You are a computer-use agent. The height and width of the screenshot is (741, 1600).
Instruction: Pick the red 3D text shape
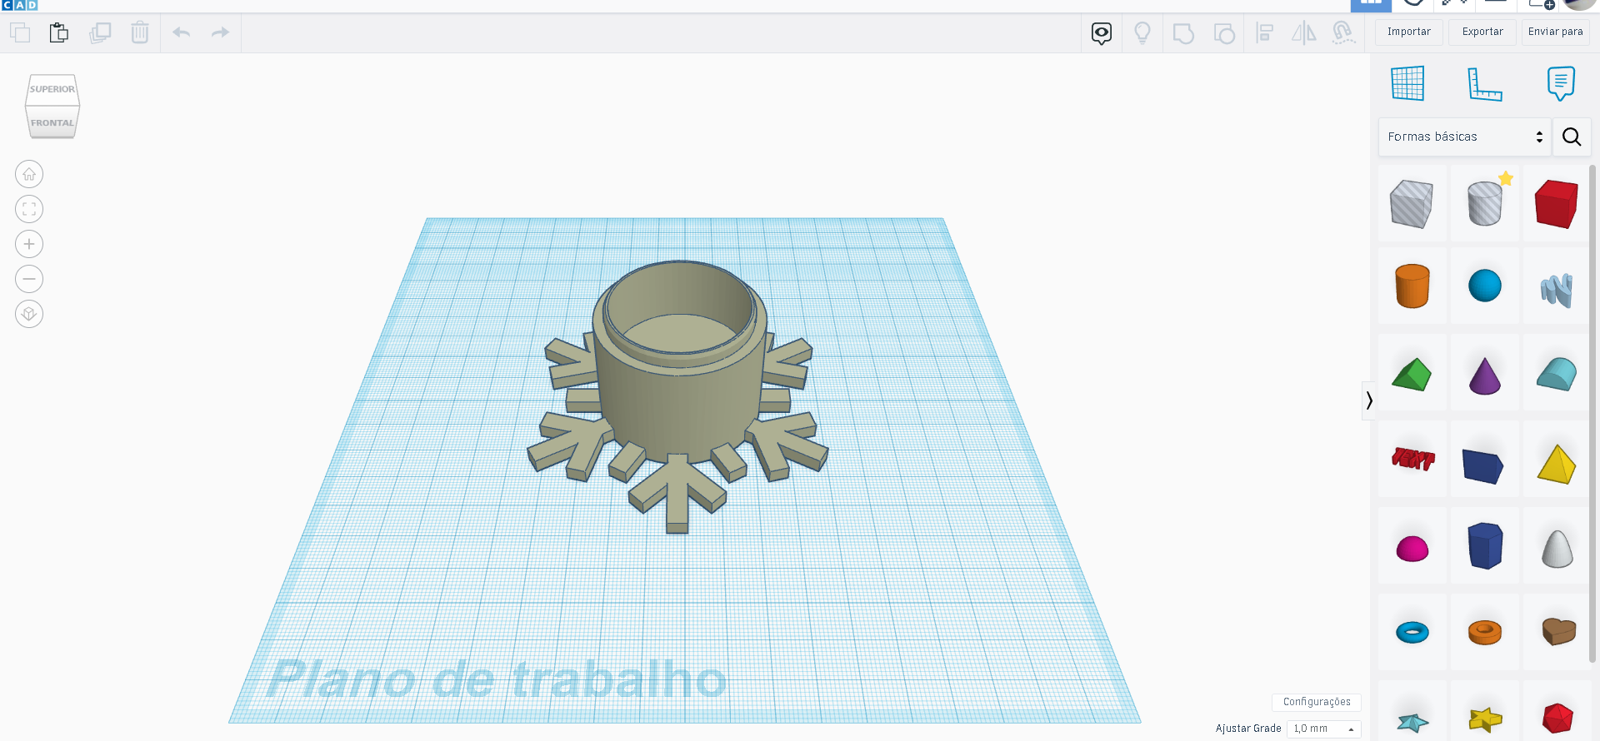(1412, 458)
